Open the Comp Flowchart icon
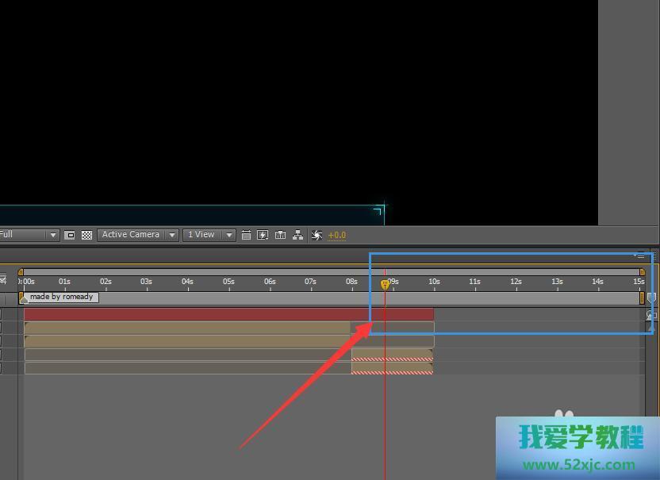Screen dimensions: 660x480 coord(297,235)
